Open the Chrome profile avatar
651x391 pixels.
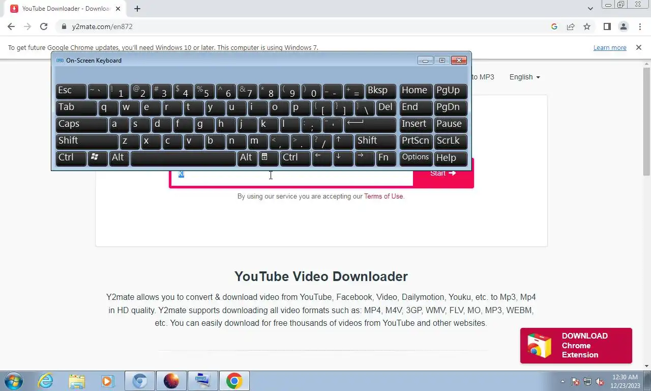pyautogui.click(x=623, y=26)
